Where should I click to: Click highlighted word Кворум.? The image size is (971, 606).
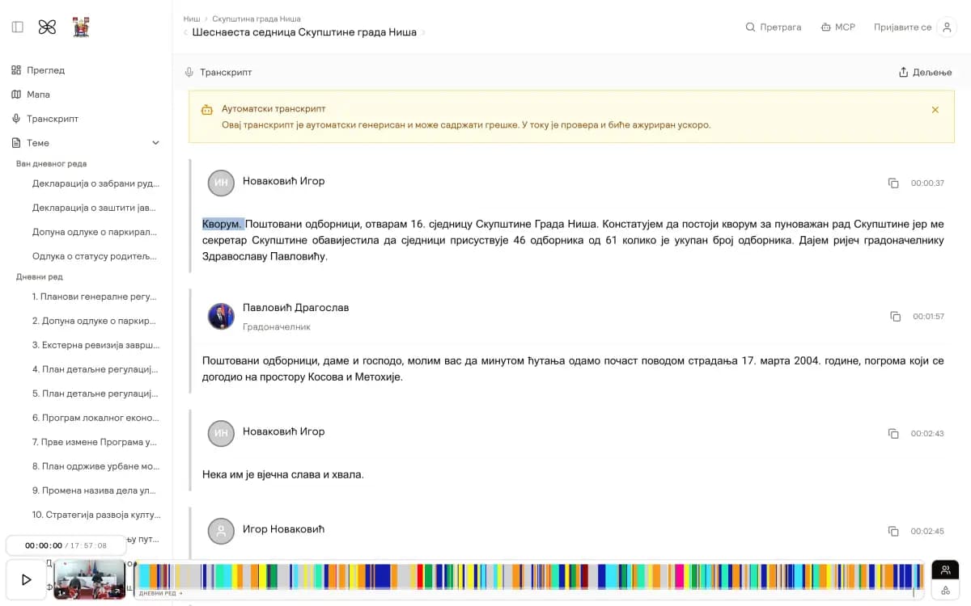click(223, 224)
